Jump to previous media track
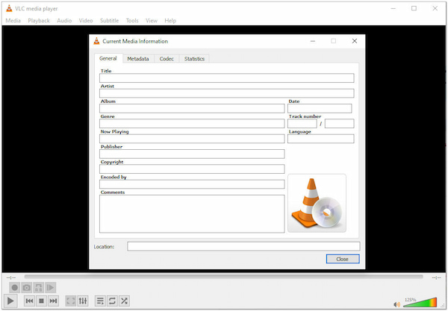 (29, 301)
